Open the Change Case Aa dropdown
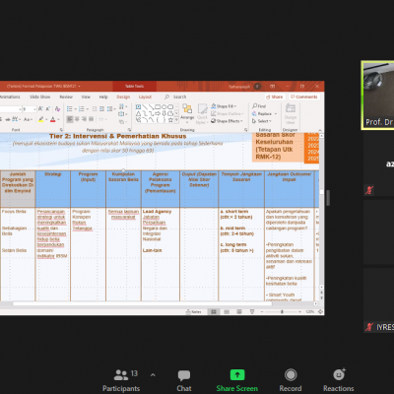The height and width of the screenshot is (394, 394). pos(29,119)
